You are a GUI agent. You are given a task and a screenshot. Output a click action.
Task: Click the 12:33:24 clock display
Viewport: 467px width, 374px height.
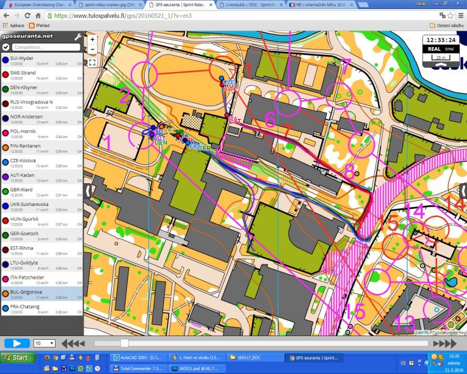coord(441,40)
